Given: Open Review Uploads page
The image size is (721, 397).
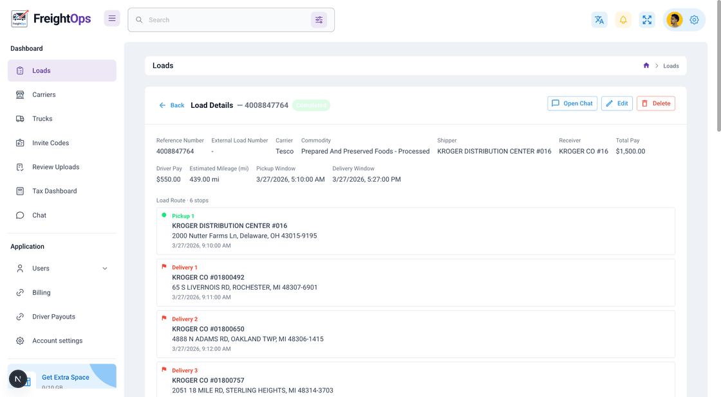Looking at the screenshot, I should point(62,167).
